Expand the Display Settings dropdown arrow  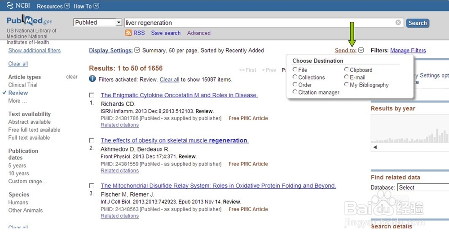137,50
